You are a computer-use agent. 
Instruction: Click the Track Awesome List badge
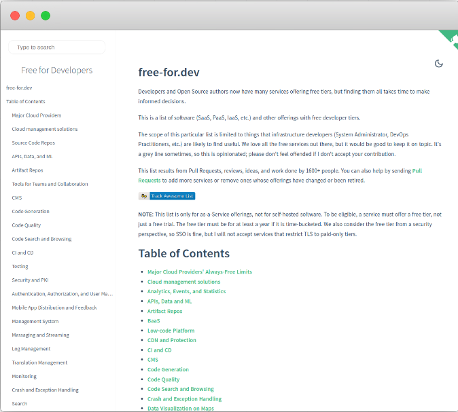(166, 196)
